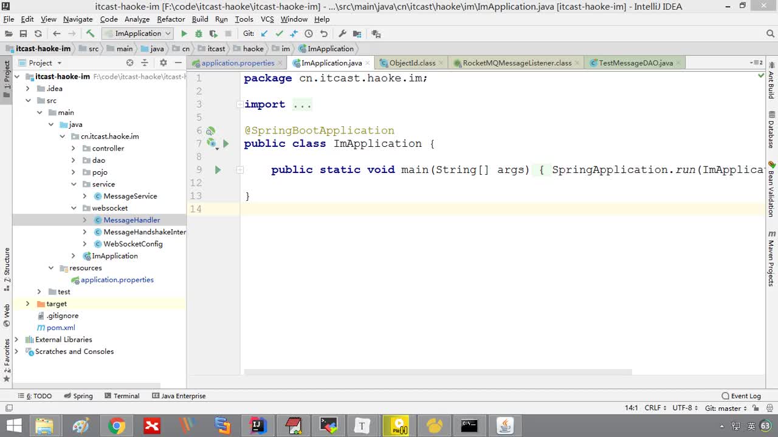The height and width of the screenshot is (437, 778).
Task: Expand the pojo package
Action: [74, 172]
